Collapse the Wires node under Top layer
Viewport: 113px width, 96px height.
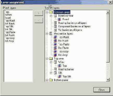[51, 62]
